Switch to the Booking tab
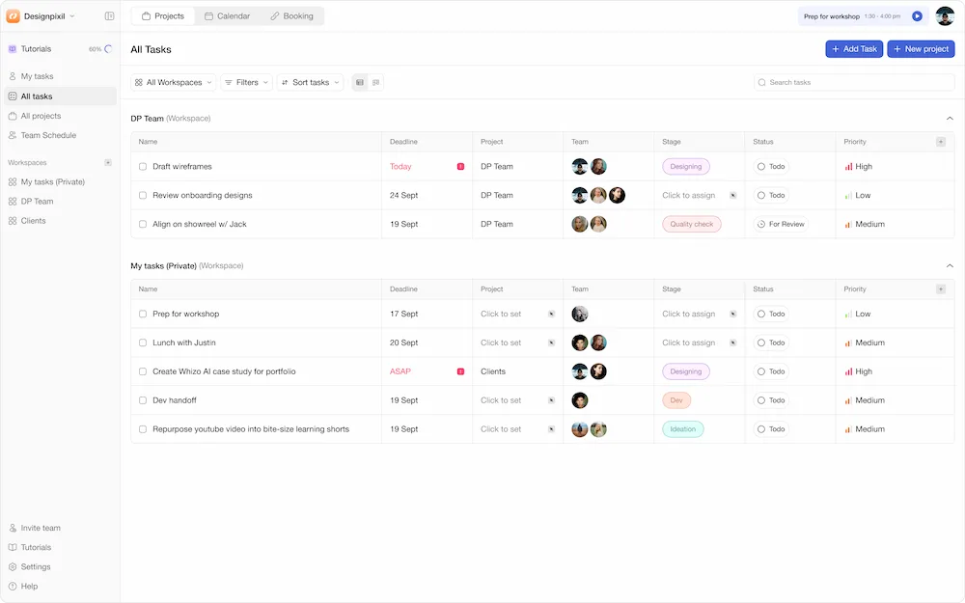This screenshot has width=965, height=603. coord(292,15)
